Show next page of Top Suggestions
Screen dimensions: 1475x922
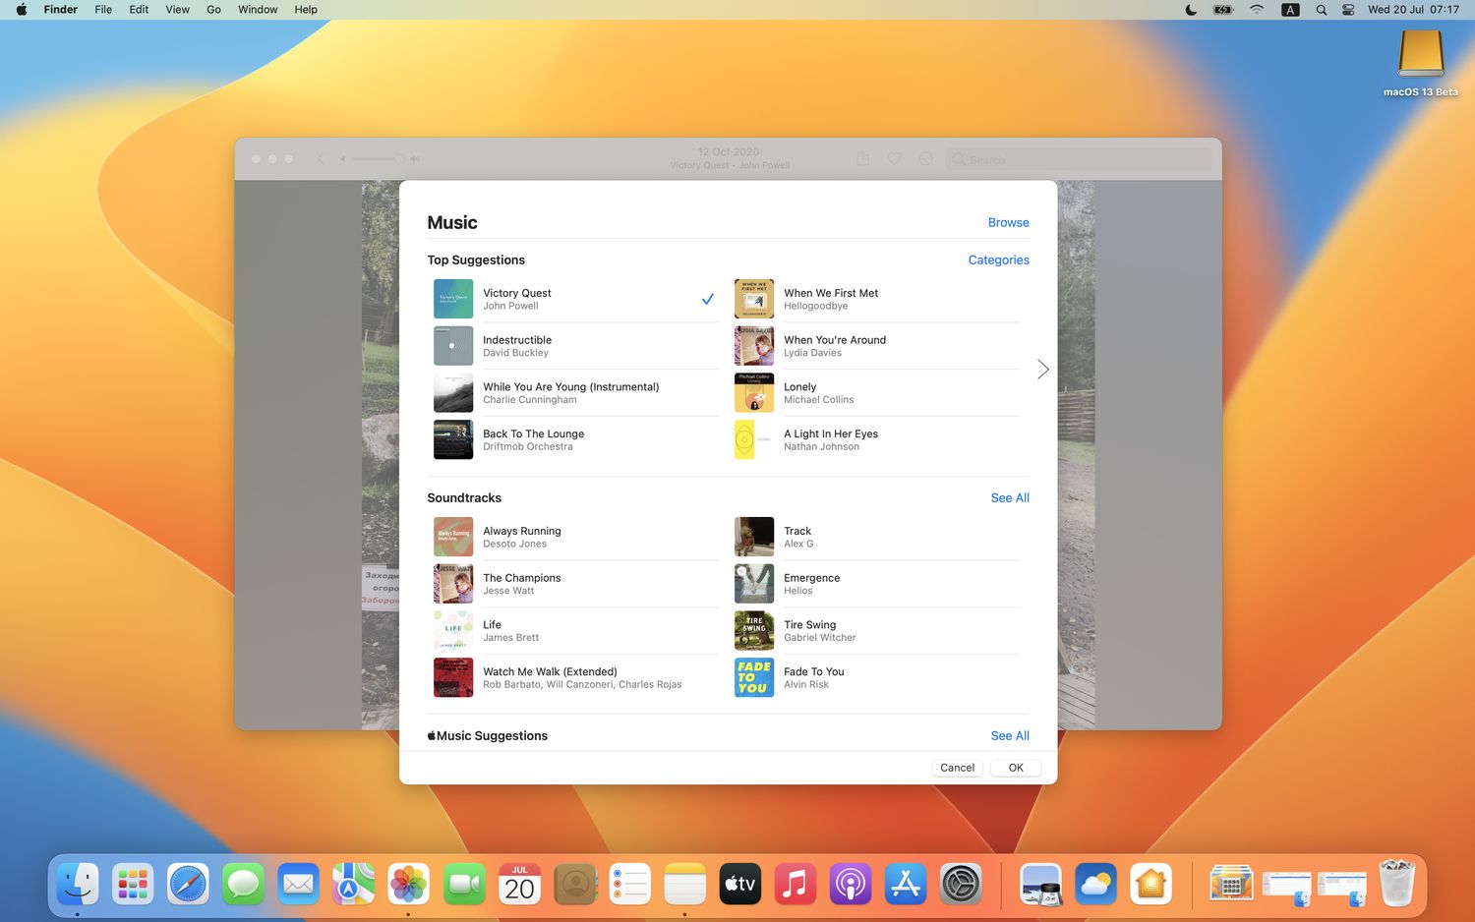(1043, 370)
